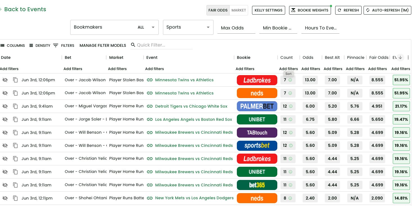Open New York Mets vs Dodgers event

tap(194, 198)
